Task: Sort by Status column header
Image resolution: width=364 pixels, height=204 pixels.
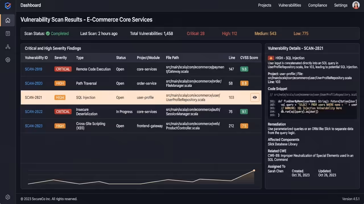Action: tap(121, 58)
